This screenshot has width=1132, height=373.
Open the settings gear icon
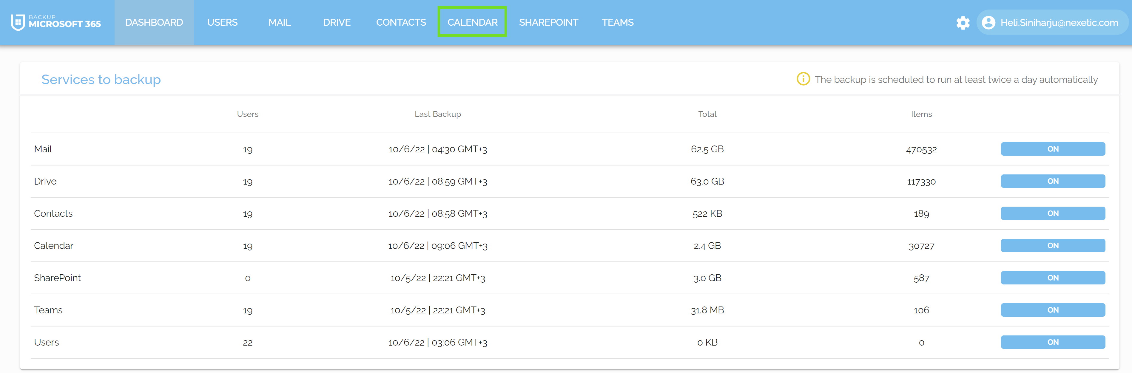tap(962, 23)
